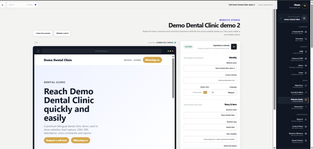Click the DVG dropdown in top bar
This screenshot has width=313, height=149.
[x=12, y=5]
